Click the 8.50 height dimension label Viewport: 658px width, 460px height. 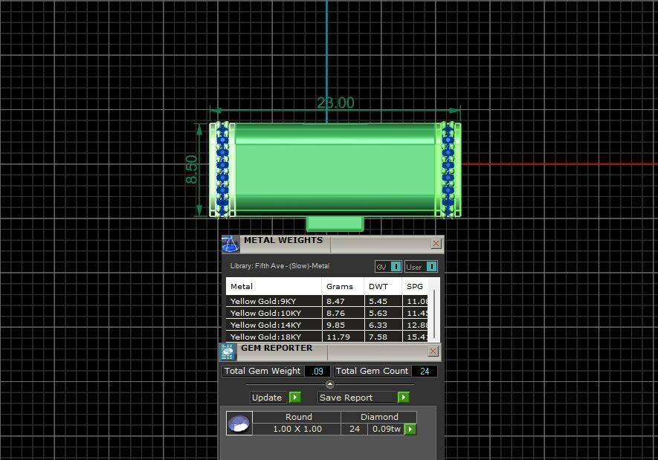pyautogui.click(x=191, y=169)
